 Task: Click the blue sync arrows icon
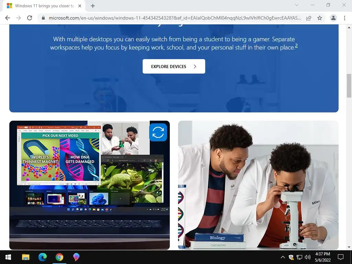click(158, 132)
